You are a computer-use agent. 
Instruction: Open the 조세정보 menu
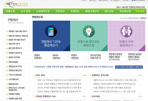tap(75, 11)
